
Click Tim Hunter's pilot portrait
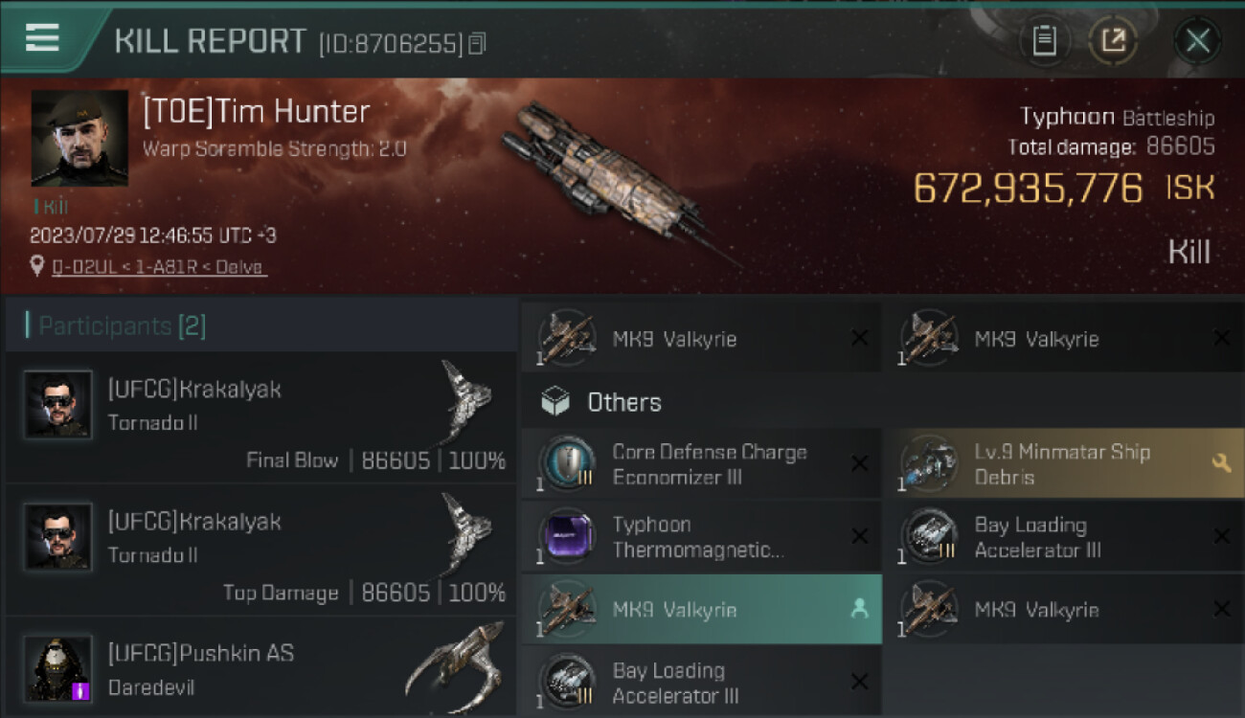coord(79,138)
